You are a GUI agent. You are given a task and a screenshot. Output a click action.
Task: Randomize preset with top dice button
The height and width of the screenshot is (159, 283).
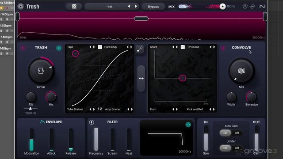[74, 7]
